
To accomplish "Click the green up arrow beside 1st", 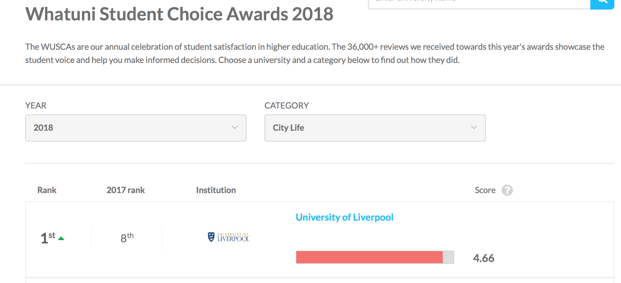I will point(61,239).
